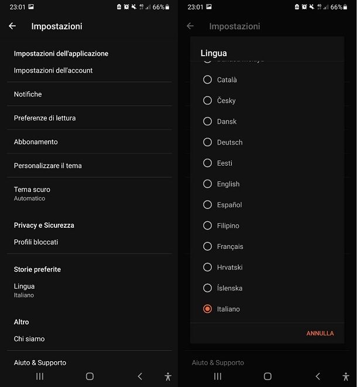
Task: Tap the back arrow beside Impostazioni on the left screen
Action: (12, 26)
